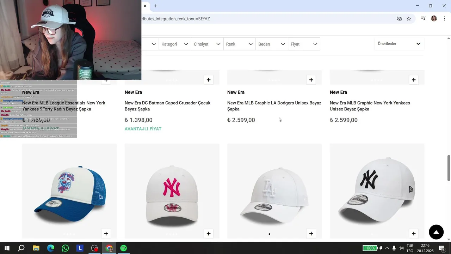
Task: Expand the Renk filter dropdown
Action: (x=240, y=44)
